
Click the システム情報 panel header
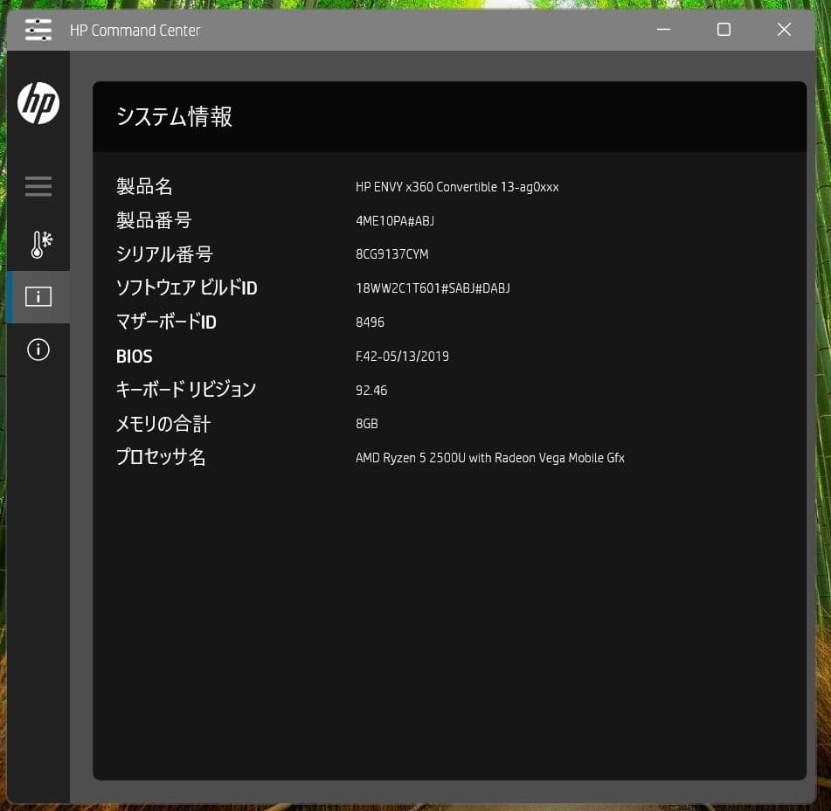coord(173,116)
